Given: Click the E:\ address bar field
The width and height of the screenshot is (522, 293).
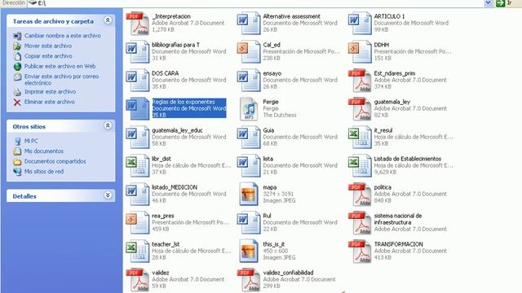Looking at the screenshot, I should pos(255,3).
